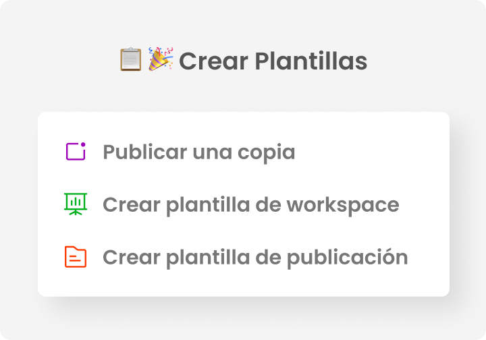The image size is (486, 340).
Task: Click the word Crear in the heading
Action: (213, 61)
